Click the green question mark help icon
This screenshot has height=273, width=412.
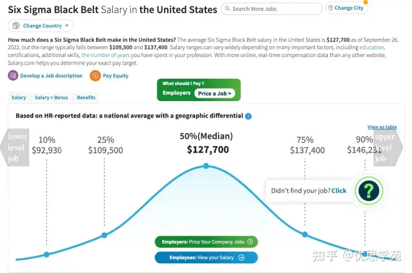369,191
